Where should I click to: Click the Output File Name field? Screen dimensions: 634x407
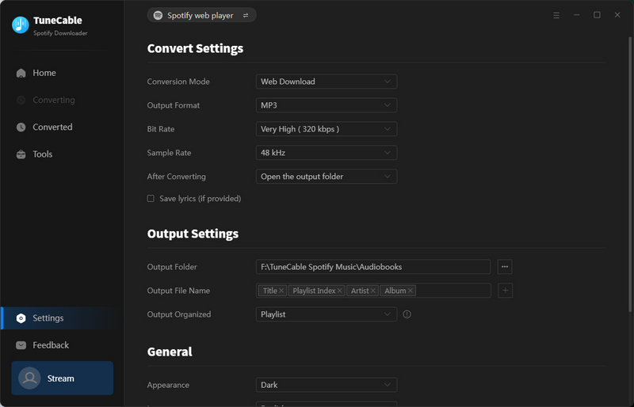pos(373,291)
